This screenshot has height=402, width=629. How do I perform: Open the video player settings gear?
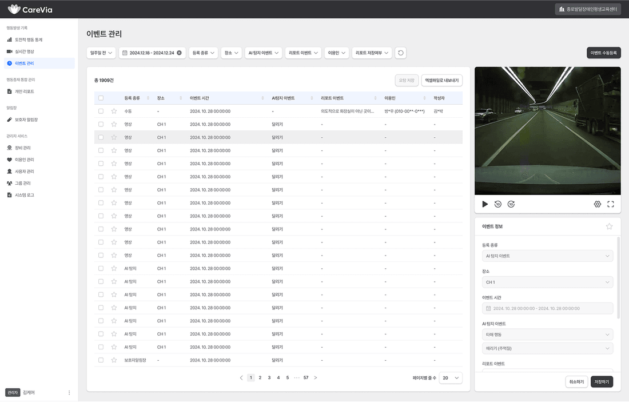[x=598, y=204]
